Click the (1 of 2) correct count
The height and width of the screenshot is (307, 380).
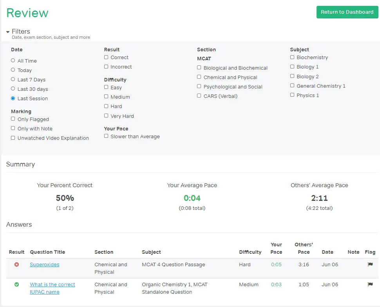(65, 208)
